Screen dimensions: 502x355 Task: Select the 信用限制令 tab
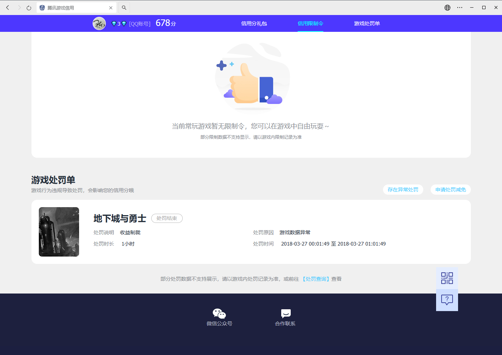(310, 23)
